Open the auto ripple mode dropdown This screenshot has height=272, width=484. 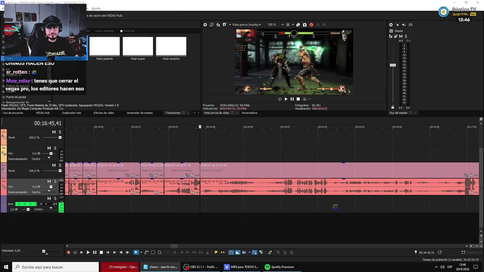[x=249, y=252]
